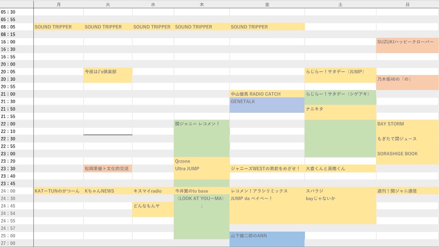
Task: Select Tuesday's SOUND TRIPPER cell
Action: [108, 27]
